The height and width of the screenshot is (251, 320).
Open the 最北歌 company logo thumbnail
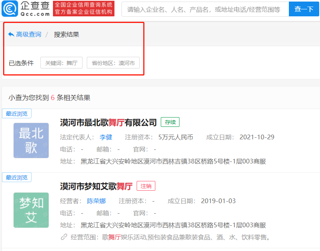point(31,140)
